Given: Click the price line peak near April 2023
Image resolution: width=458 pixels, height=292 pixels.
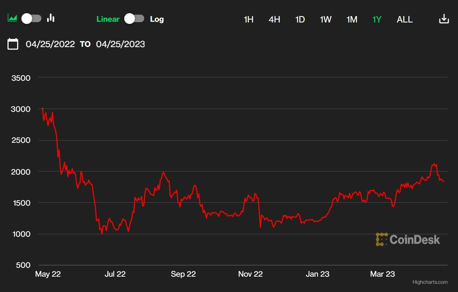Looking at the screenshot, I should pyautogui.click(x=434, y=164).
